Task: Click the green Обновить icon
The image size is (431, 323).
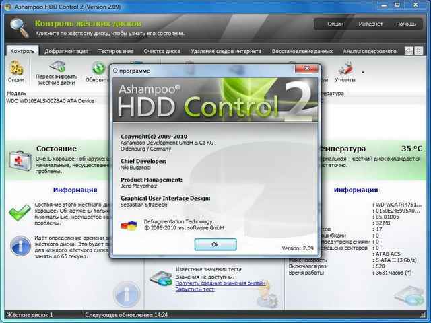Action: (98, 69)
